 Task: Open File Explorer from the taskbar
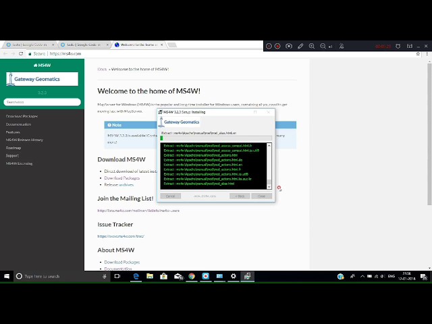pyautogui.click(x=150, y=276)
